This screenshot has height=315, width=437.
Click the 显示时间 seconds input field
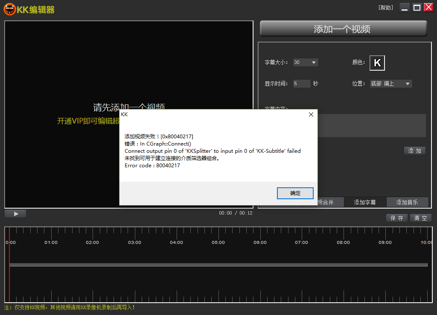tap(301, 84)
